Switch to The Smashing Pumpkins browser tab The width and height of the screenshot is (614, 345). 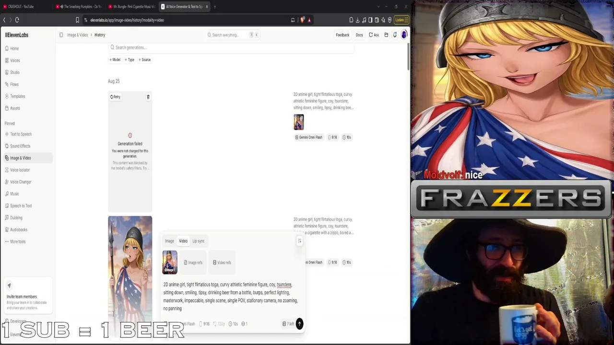click(x=79, y=7)
